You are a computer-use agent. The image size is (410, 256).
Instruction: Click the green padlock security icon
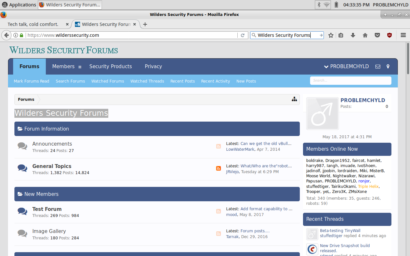pyautogui.click(x=21, y=35)
